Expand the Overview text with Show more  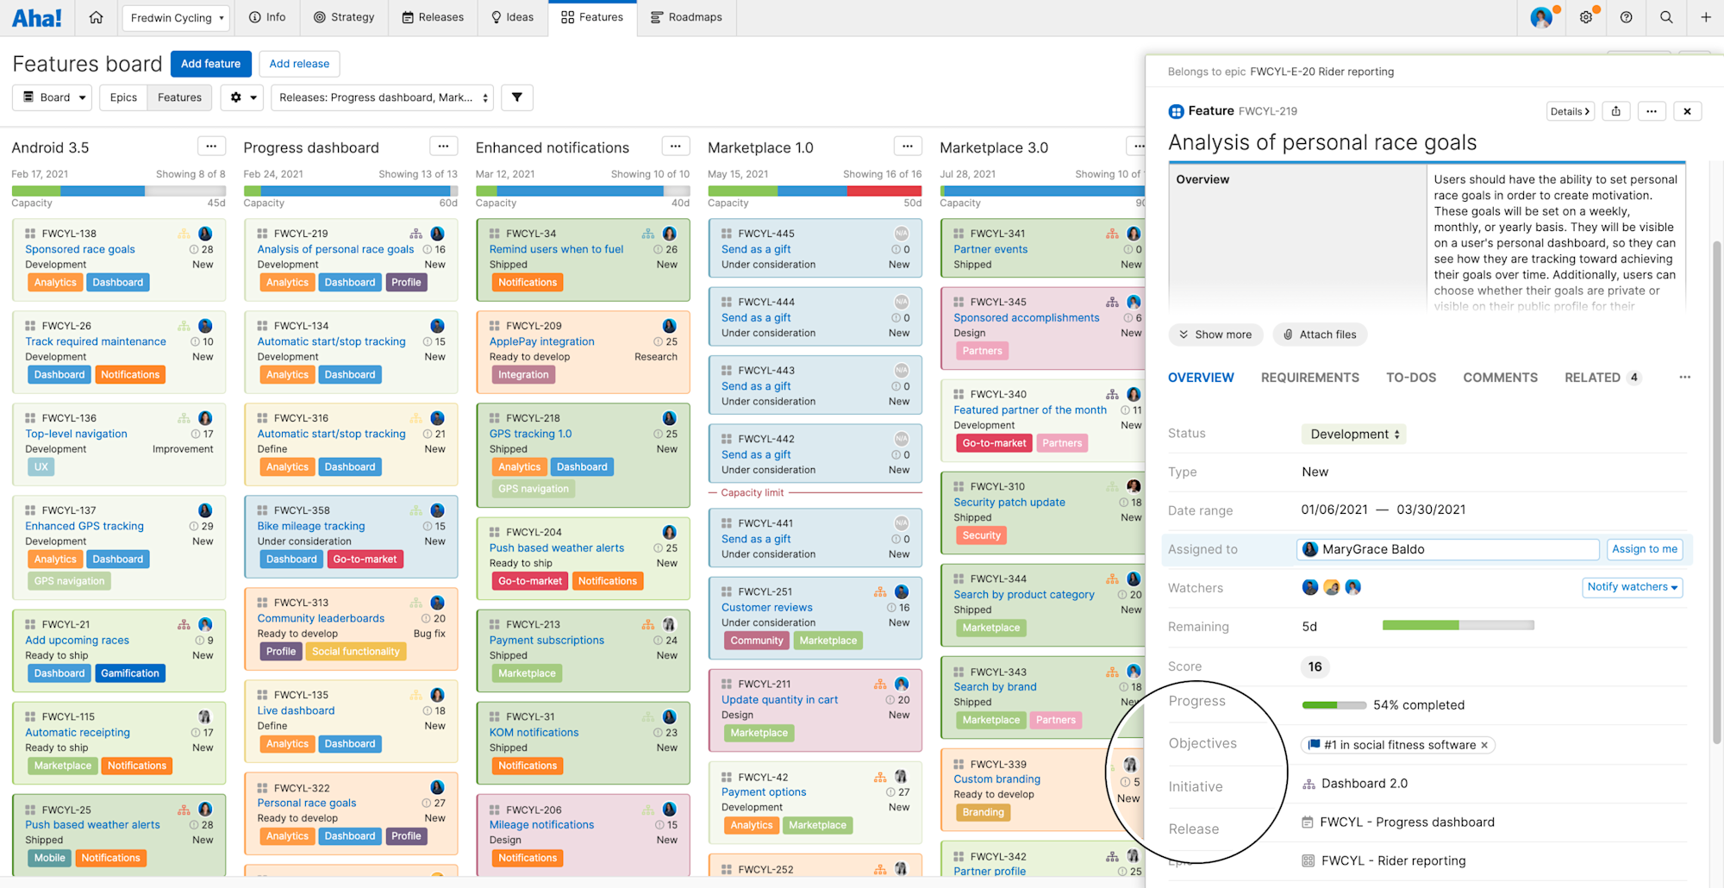click(x=1215, y=335)
